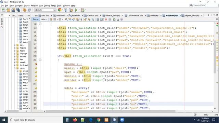Close the Data.php tab
The image size is (219, 123).
tap(51, 15)
